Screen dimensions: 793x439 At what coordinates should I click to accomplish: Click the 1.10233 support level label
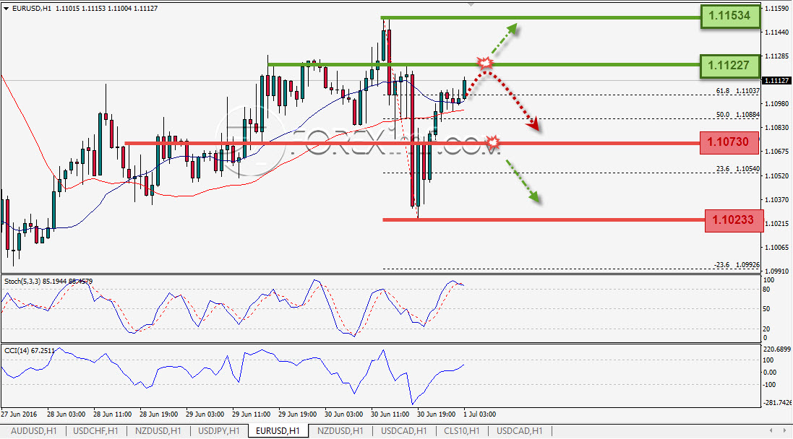pyautogui.click(x=734, y=220)
